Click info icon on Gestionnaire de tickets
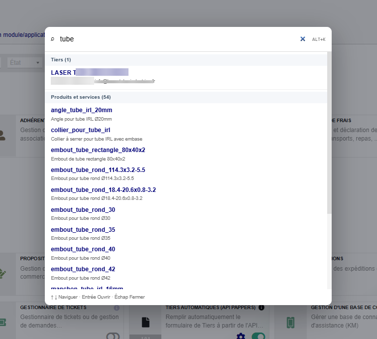Screen dimensions: 377x339 [117, 308]
